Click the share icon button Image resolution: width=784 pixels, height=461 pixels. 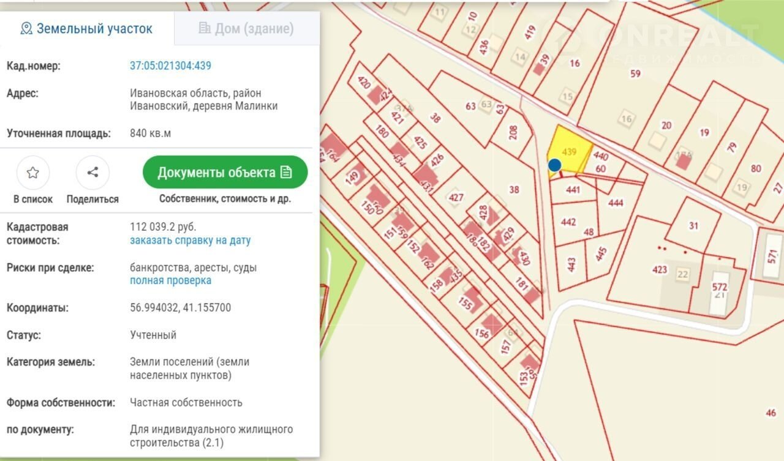[x=92, y=173]
